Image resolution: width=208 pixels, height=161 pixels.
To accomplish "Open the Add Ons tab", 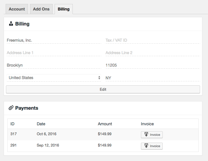I will coord(41,9).
